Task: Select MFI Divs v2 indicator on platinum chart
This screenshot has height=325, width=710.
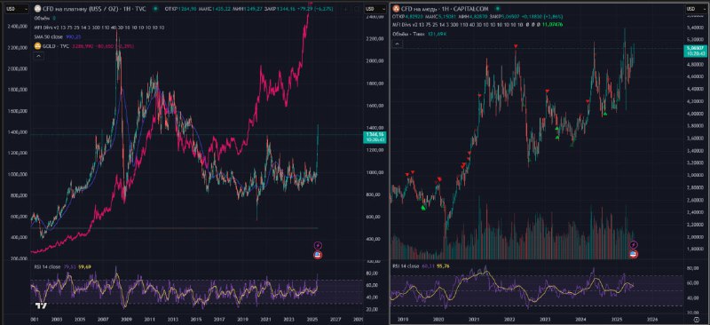Action: (x=99, y=28)
